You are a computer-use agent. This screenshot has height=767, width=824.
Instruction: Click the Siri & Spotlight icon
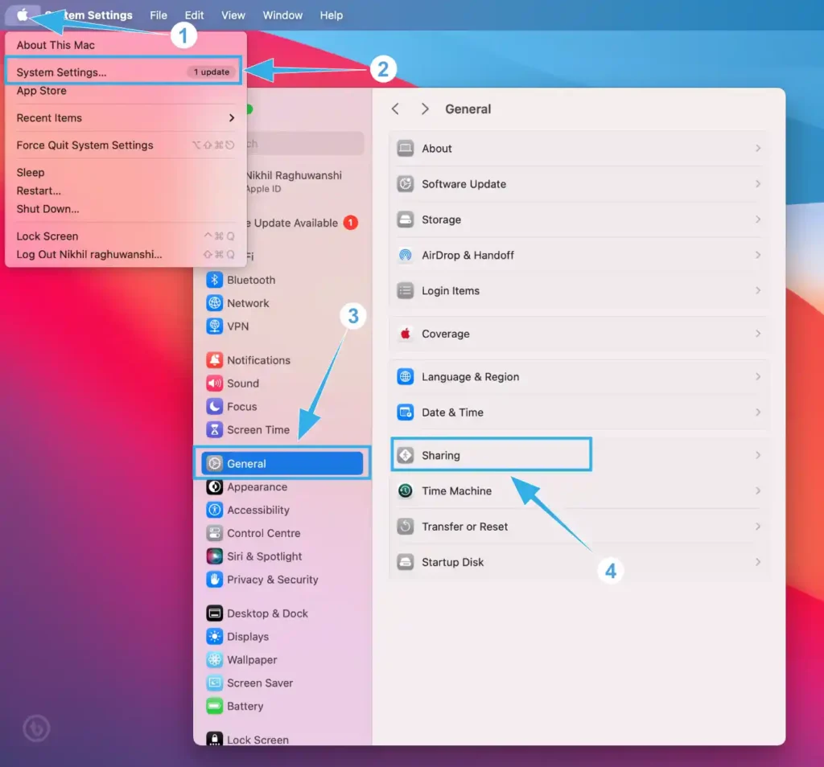[x=214, y=556]
